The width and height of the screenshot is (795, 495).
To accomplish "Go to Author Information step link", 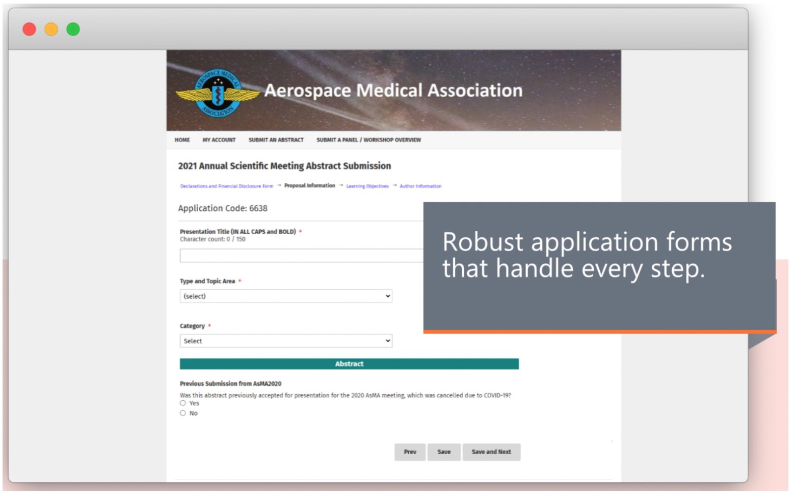I will [420, 186].
